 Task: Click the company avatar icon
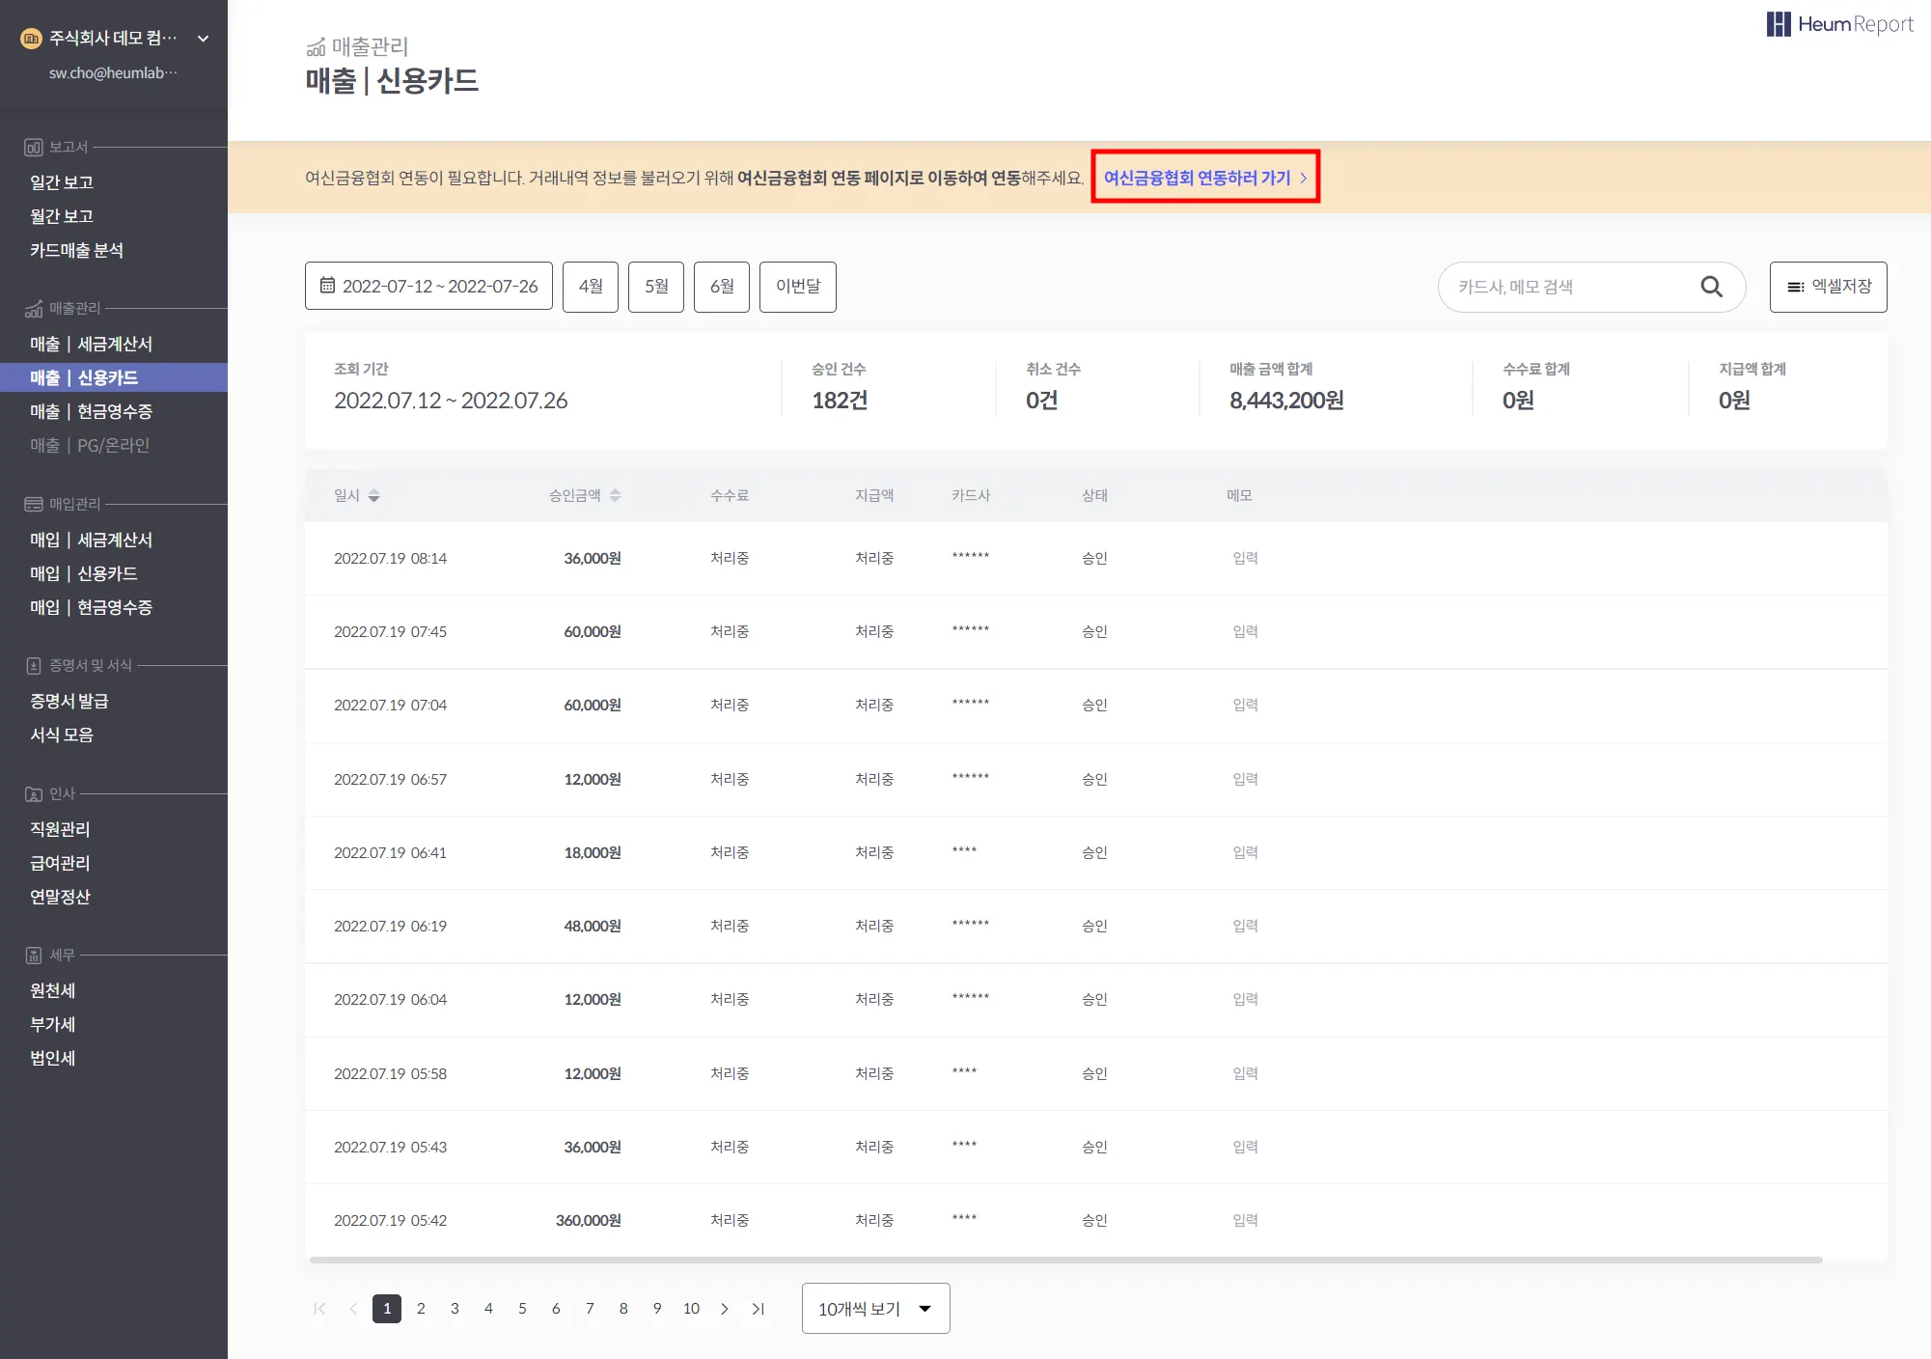click(31, 39)
